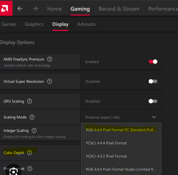Open help icon beside GPU Scaling
Image resolution: width=178 pixels, height=175 pixels.
point(29,101)
